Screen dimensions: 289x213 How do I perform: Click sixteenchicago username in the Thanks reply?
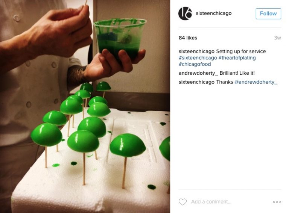196,82
